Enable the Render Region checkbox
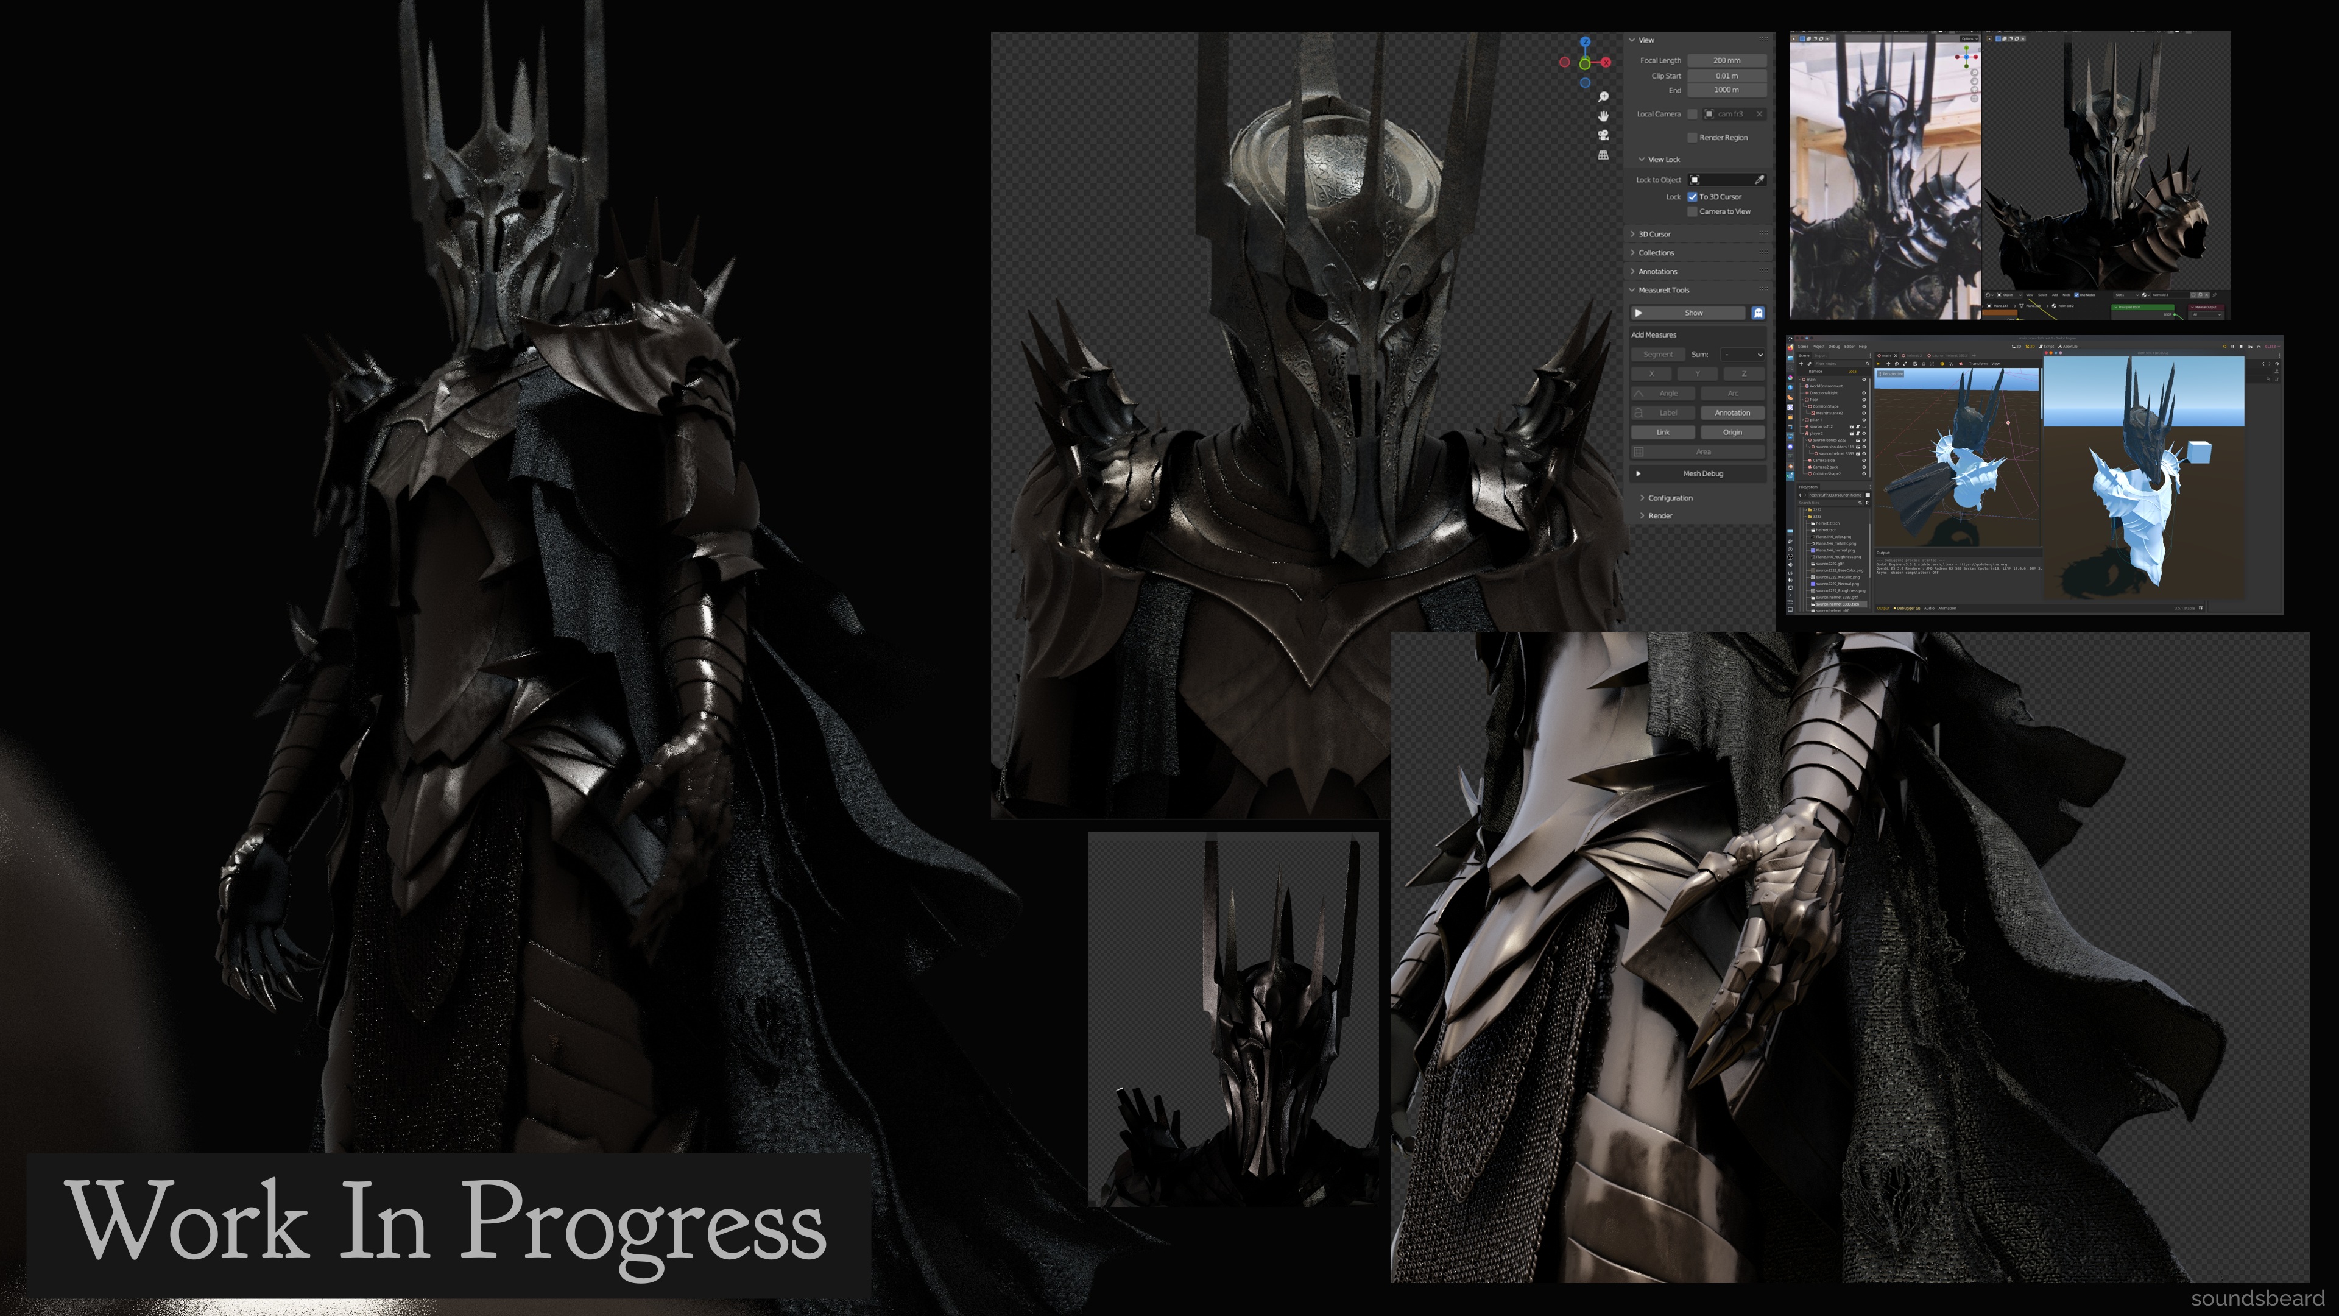 pyautogui.click(x=1692, y=137)
